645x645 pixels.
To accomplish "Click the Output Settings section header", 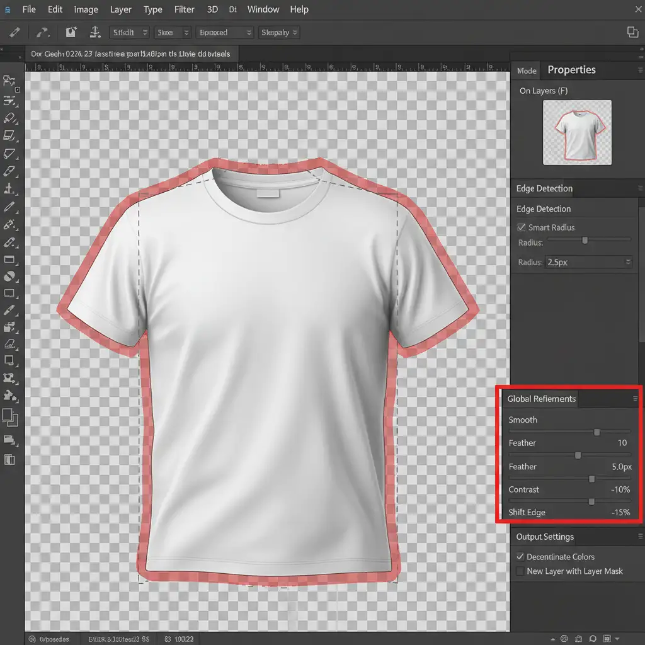I will tap(545, 537).
